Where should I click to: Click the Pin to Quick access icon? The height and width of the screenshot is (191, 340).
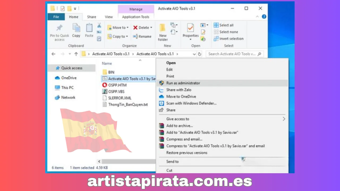click(59, 28)
